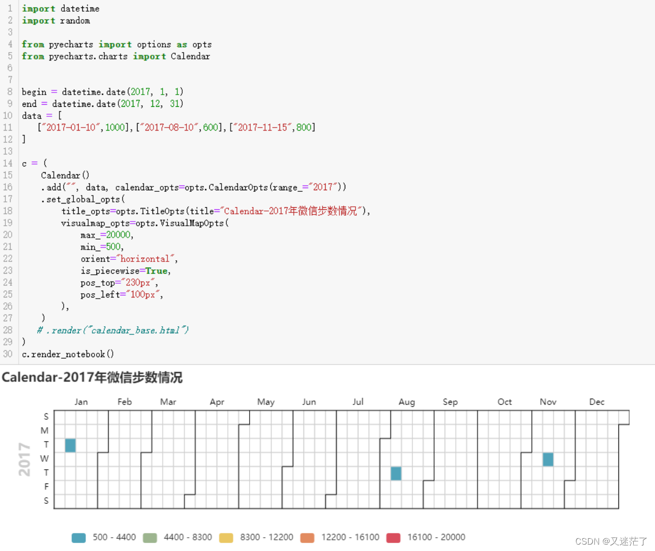This screenshot has height=551, width=655.
Task: Click the commented render("calendar_base.html") line
Action: 112,330
